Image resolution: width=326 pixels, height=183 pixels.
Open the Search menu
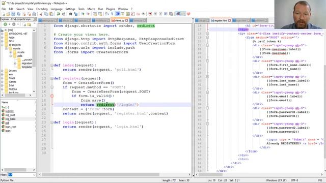pyautogui.click(x=20, y=9)
